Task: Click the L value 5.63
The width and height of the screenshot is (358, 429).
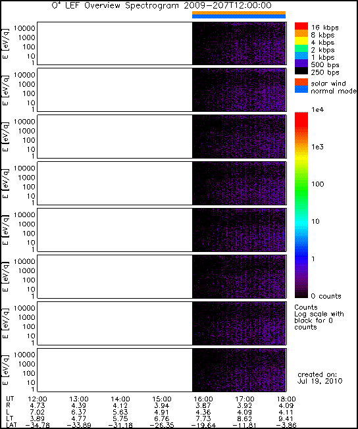Action: 120,412
